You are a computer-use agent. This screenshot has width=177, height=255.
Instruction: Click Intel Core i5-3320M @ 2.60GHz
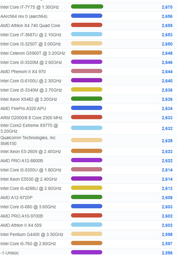pos(31,62)
